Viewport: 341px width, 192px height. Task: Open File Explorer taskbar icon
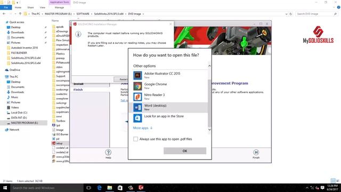(110, 188)
